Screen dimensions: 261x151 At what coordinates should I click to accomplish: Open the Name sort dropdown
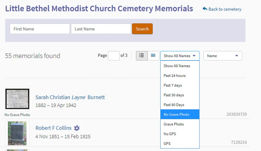[223, 56]
